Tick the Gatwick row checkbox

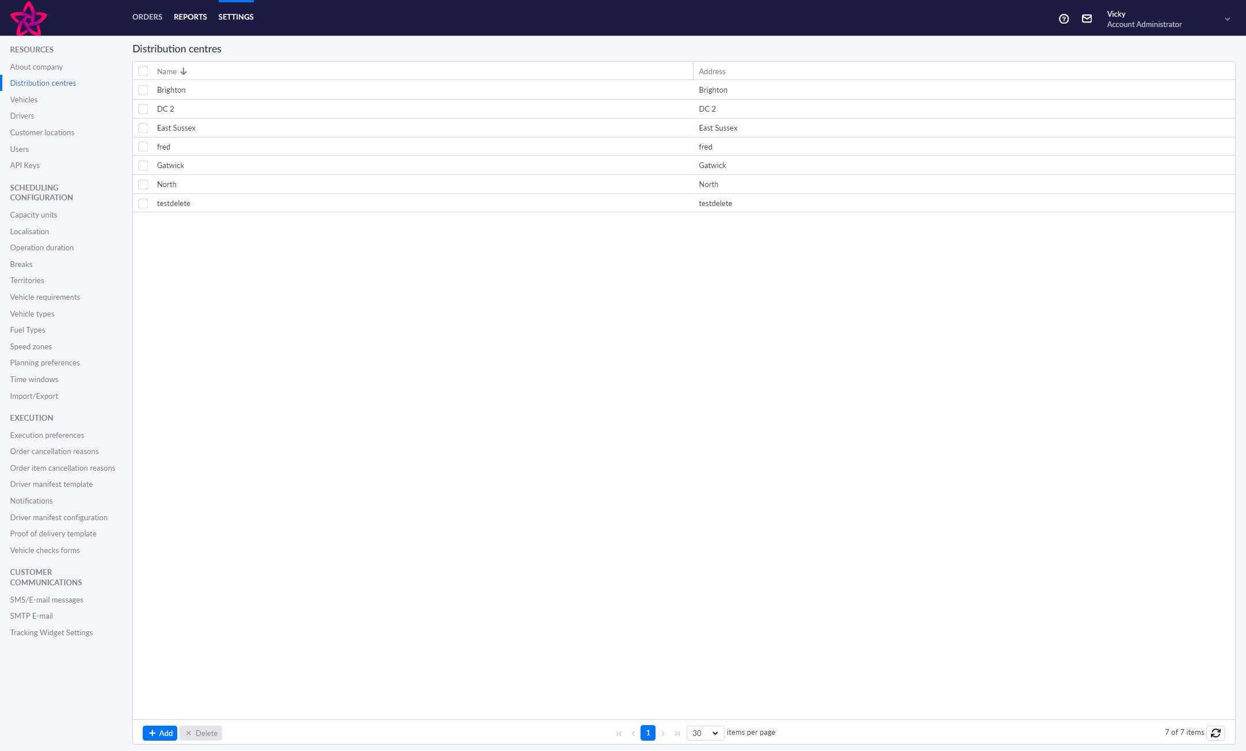(x=143, y=166)
